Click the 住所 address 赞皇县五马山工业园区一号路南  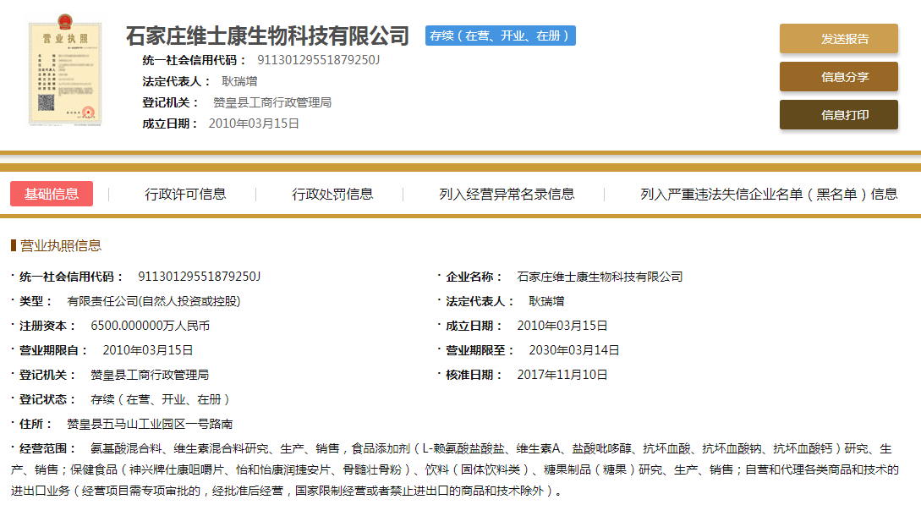[150, 424]
